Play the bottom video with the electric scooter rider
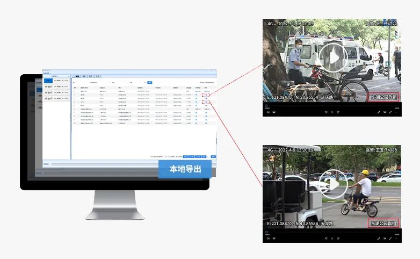The image size is (420, 259). click(333, 184)
